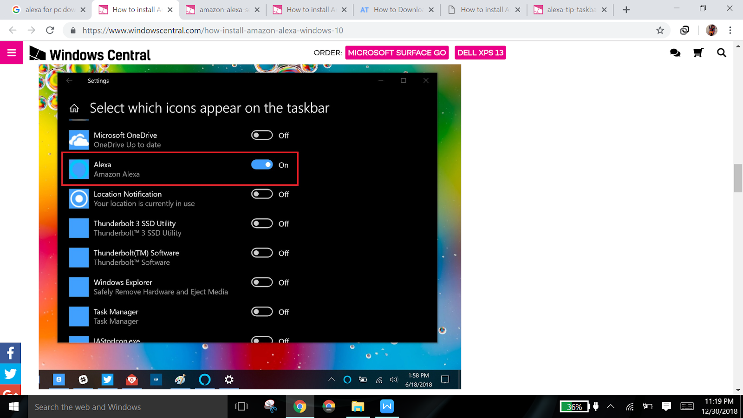Click the Settings gear in the pictured taskbar
This screenshot has width=743, height=418.
tap(229, 380)
